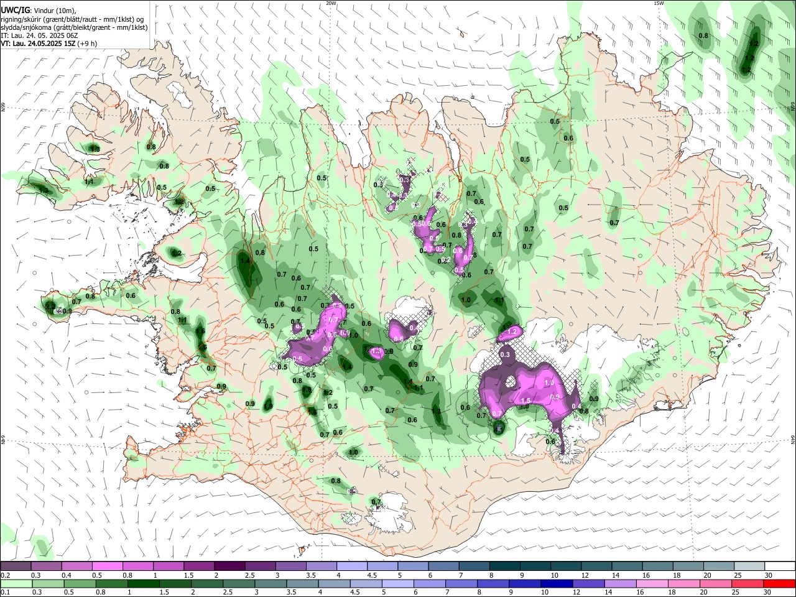Image resolution: width=796 pixels, height=597 pixels.
Task: Click the 'VT: Lau. 24.05.2025 15Z' line
Action: [39, 44]
